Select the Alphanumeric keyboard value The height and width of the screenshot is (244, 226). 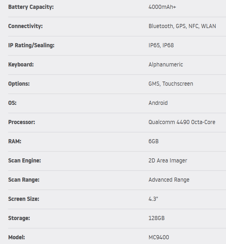(166, 65)
